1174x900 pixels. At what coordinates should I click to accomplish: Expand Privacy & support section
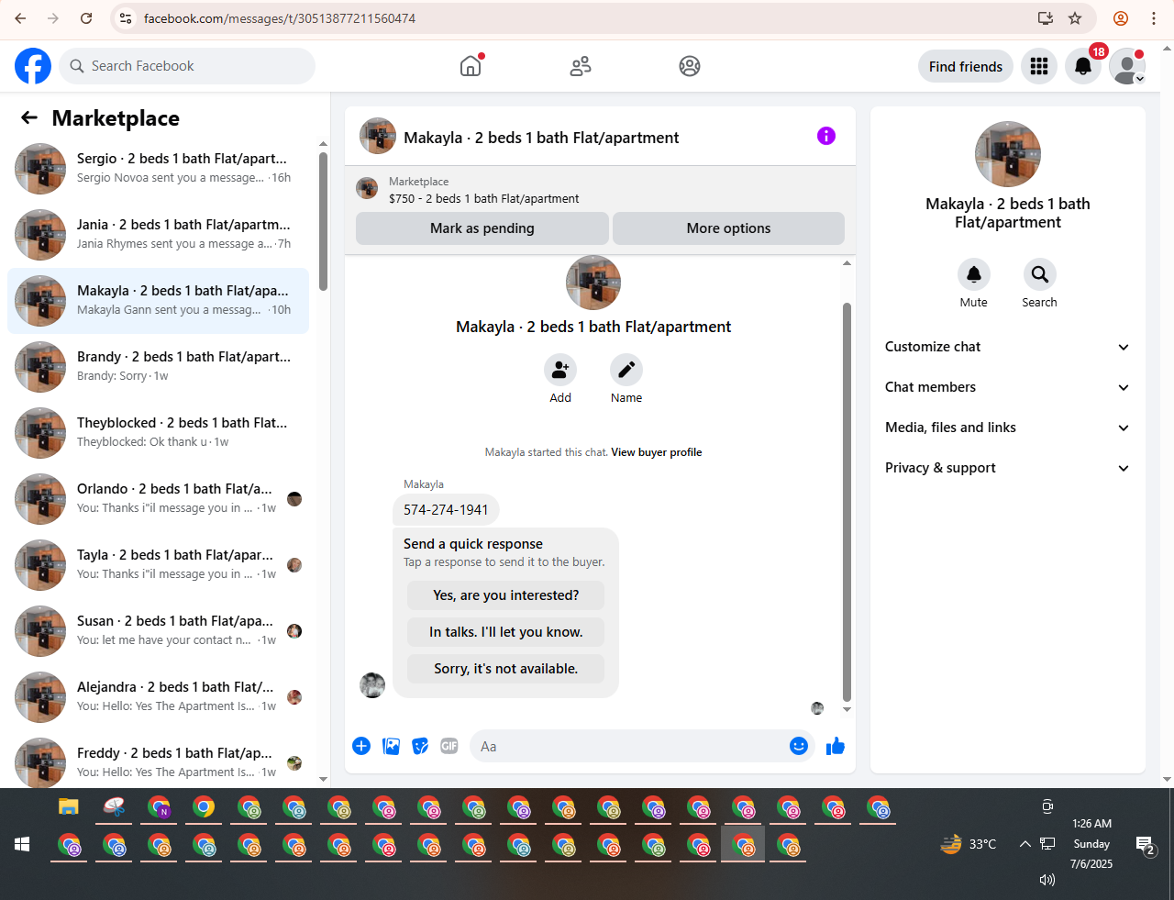click(x=1007, y=468)
